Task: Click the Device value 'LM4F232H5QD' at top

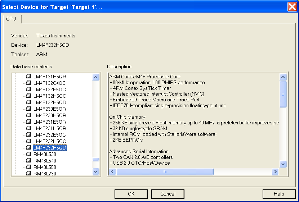Action: tap(53, 45)
